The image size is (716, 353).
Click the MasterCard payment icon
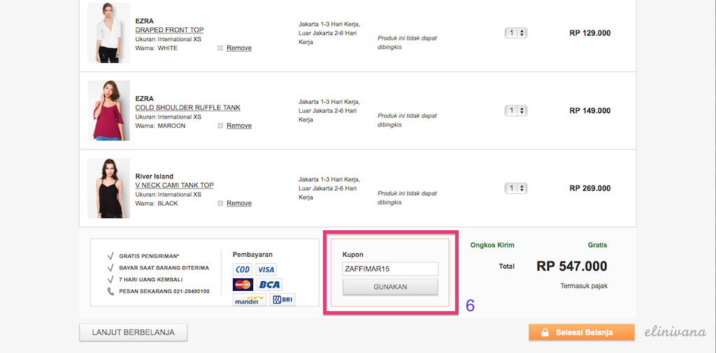(x=243, y=285)
